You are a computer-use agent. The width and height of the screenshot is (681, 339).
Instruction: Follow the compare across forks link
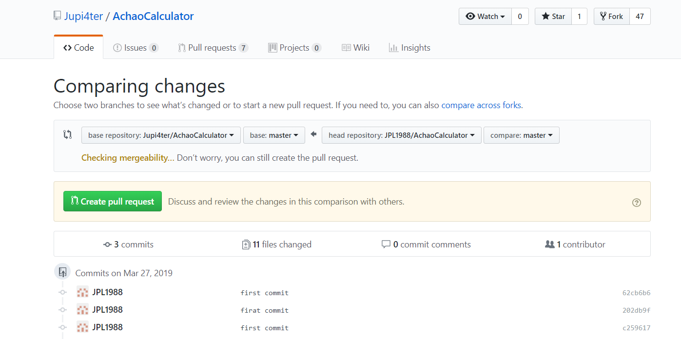[481, 105]
